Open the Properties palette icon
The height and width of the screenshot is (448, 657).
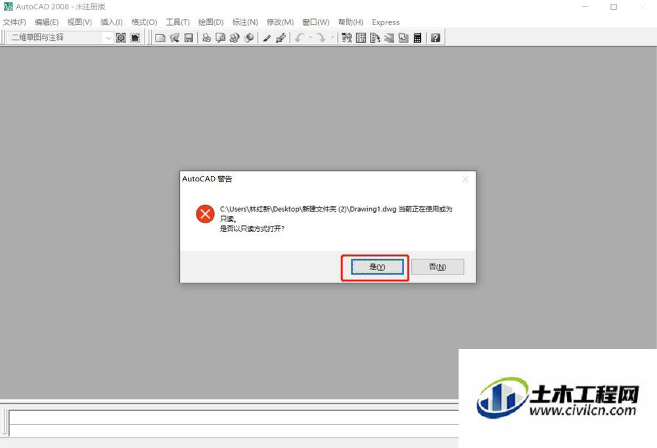346,37
